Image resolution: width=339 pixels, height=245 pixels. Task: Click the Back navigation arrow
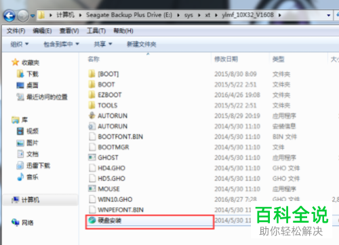(x=9, y=16)
